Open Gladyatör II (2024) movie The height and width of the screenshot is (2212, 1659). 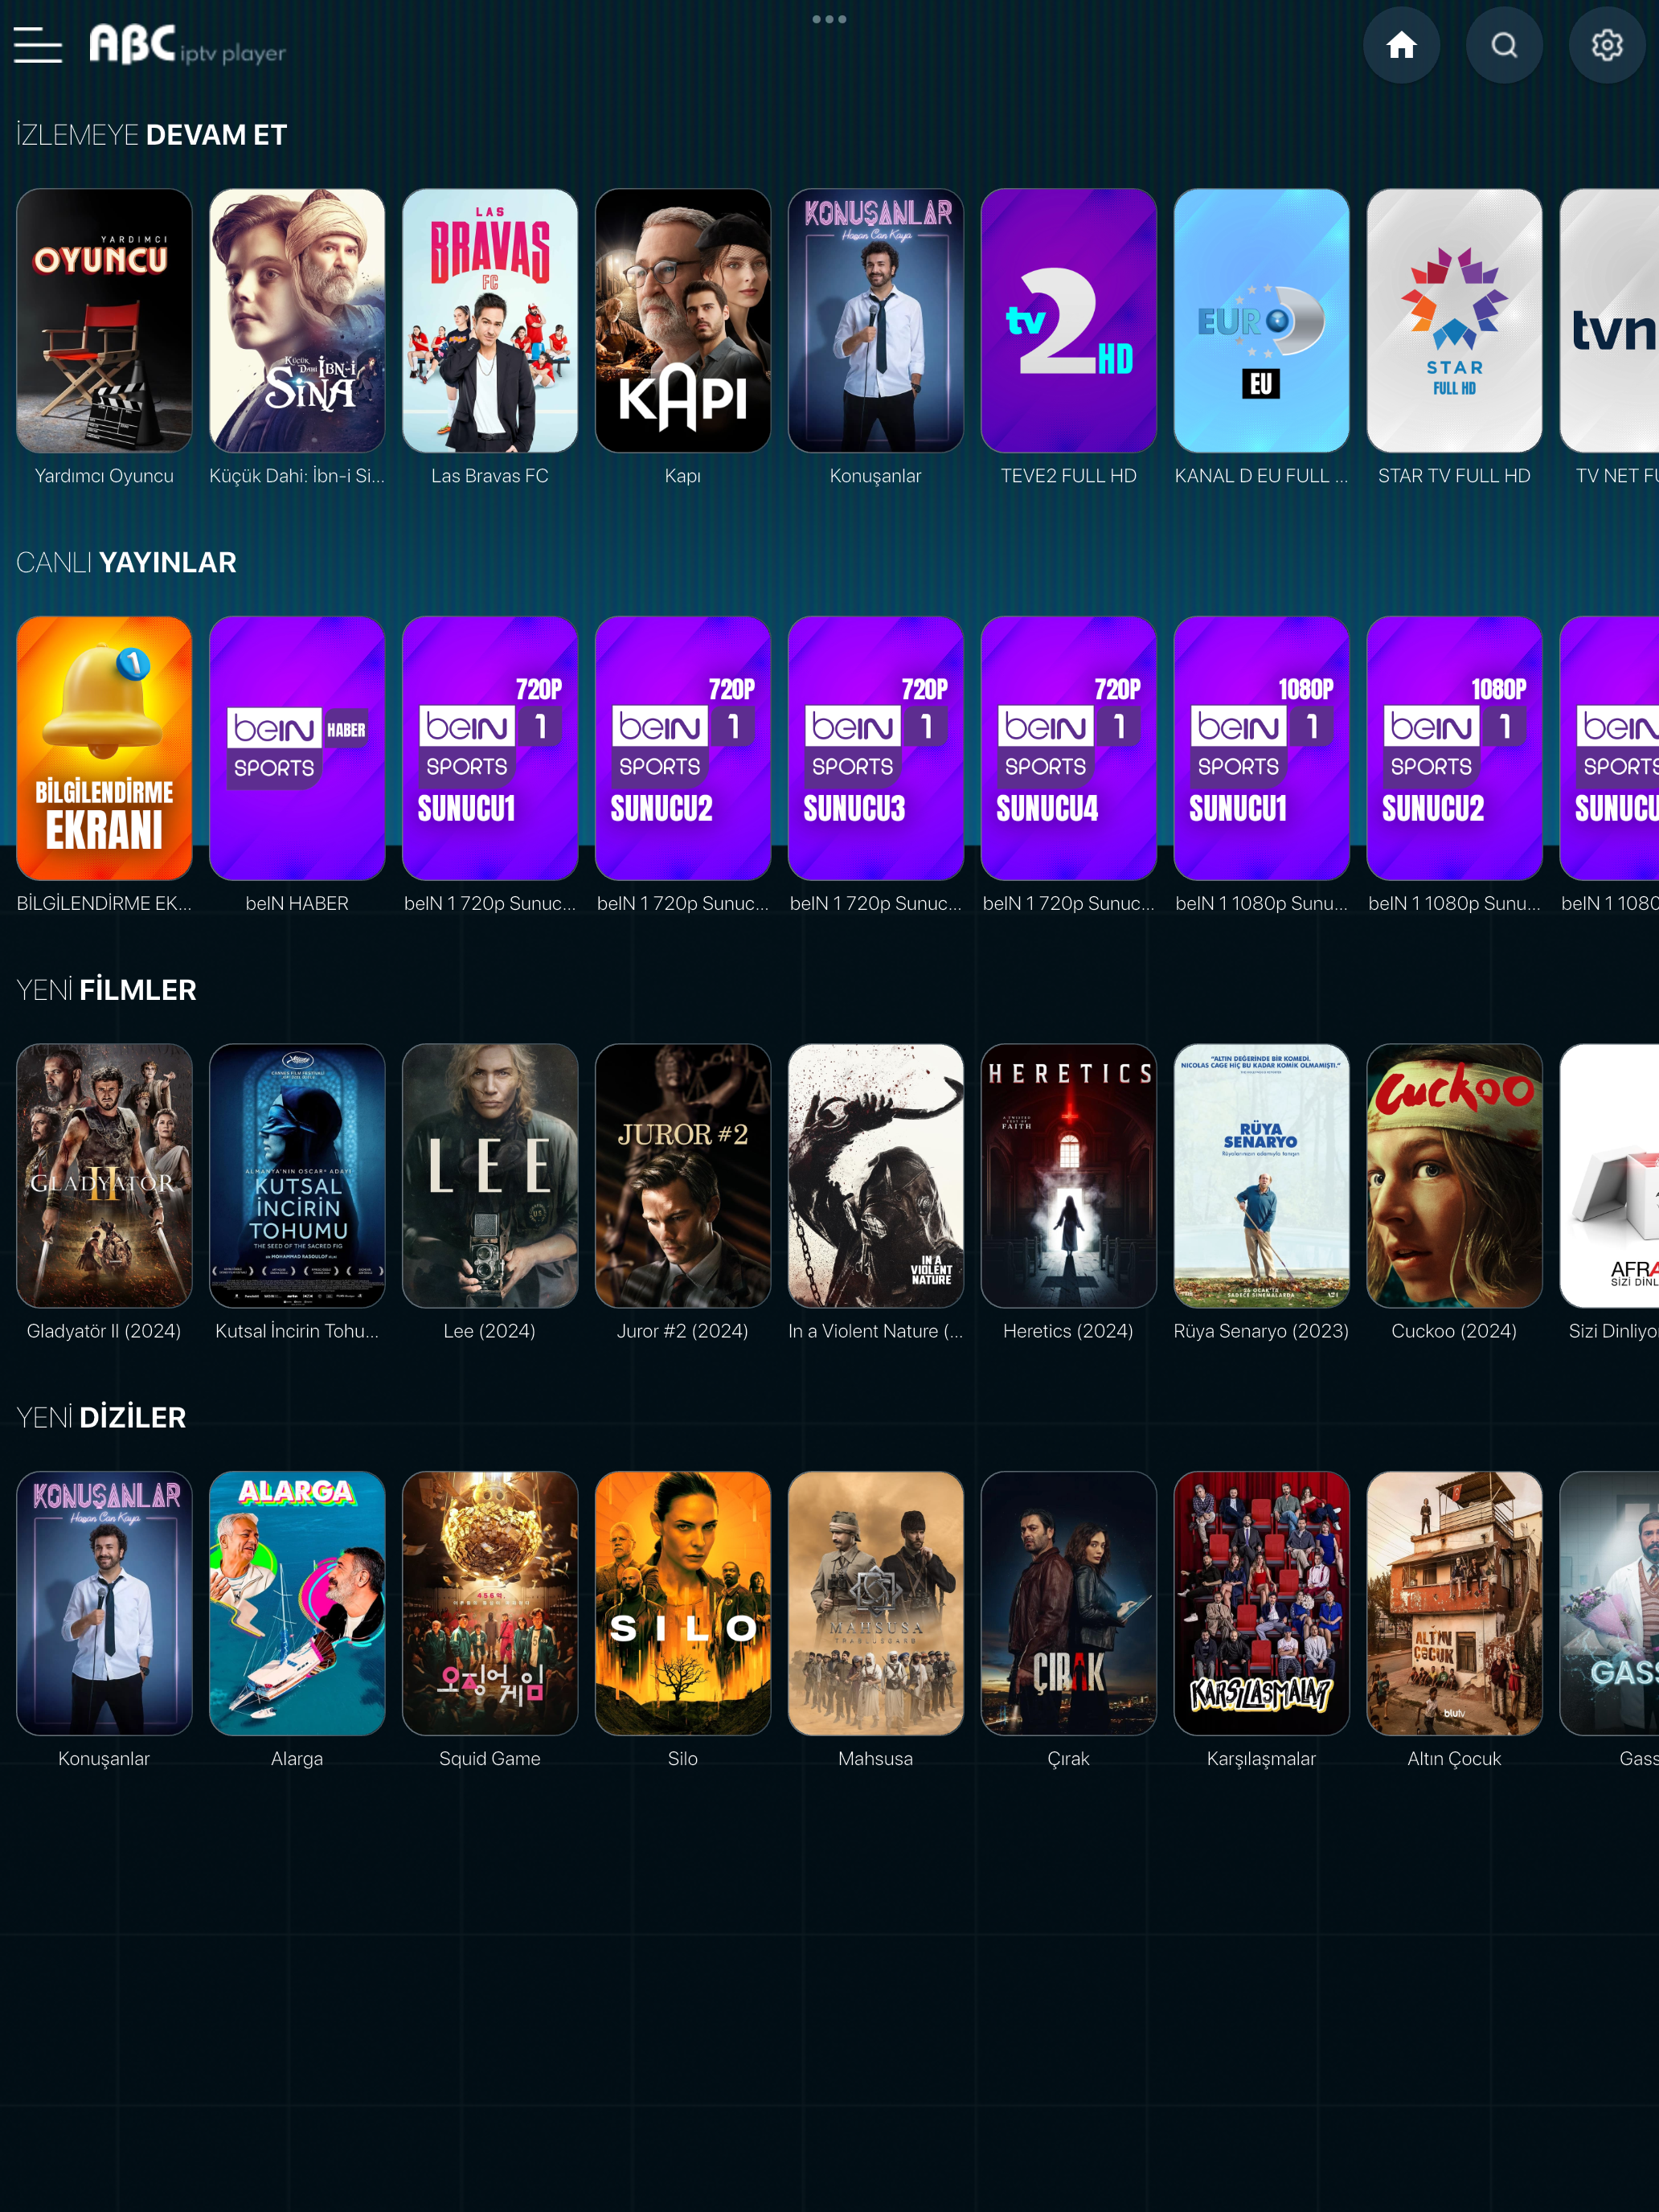coord(104,1175)
